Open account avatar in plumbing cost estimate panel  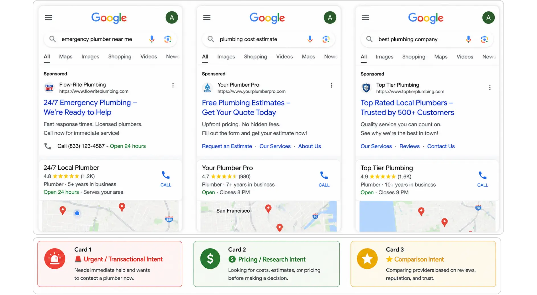[330, 18]
